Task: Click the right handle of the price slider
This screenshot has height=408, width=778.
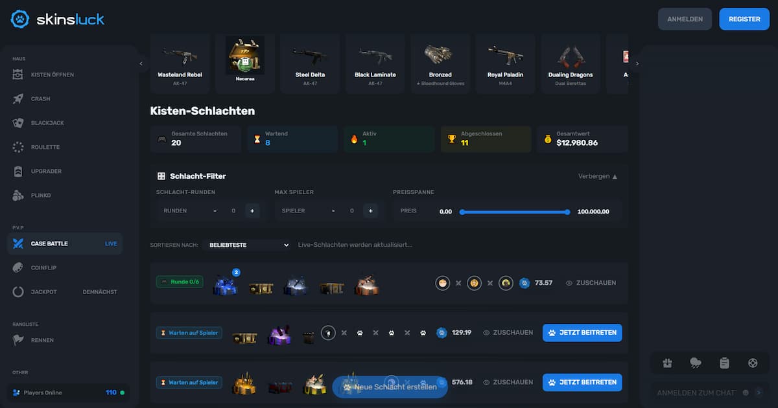Action: [x=567, y=212]
